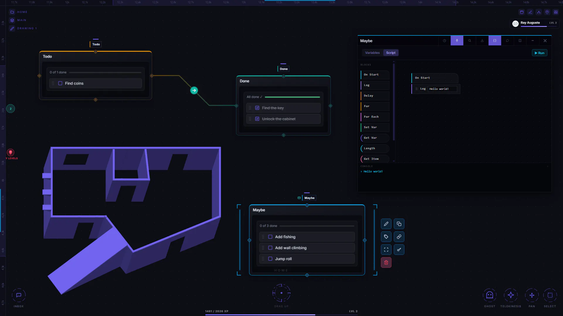Open the MAIN layers breadcrumb
The width and height of the screenshot is (563, 316).
18,20
